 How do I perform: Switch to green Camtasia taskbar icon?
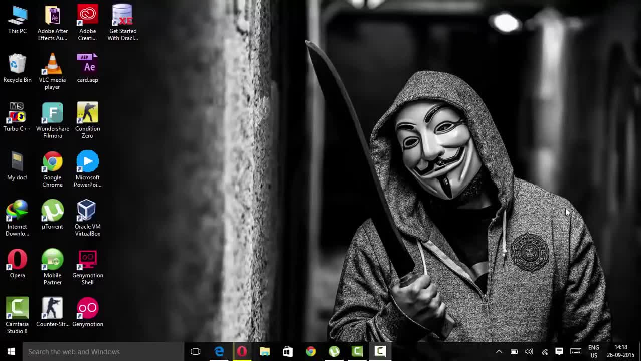[357, 351]
